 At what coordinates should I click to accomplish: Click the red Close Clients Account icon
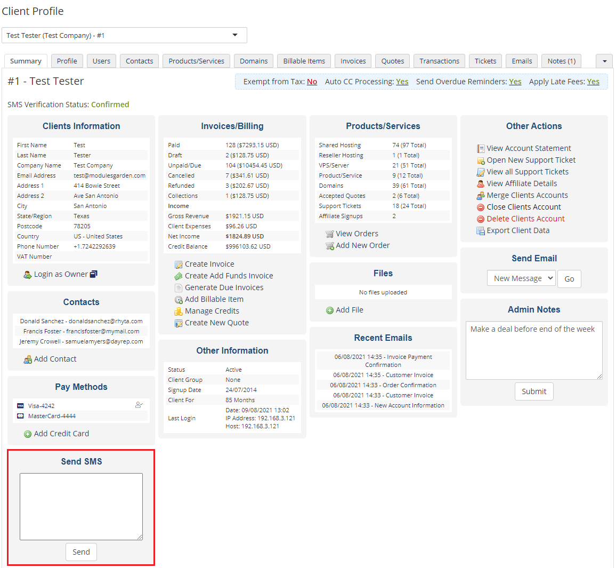coord(481,207)
